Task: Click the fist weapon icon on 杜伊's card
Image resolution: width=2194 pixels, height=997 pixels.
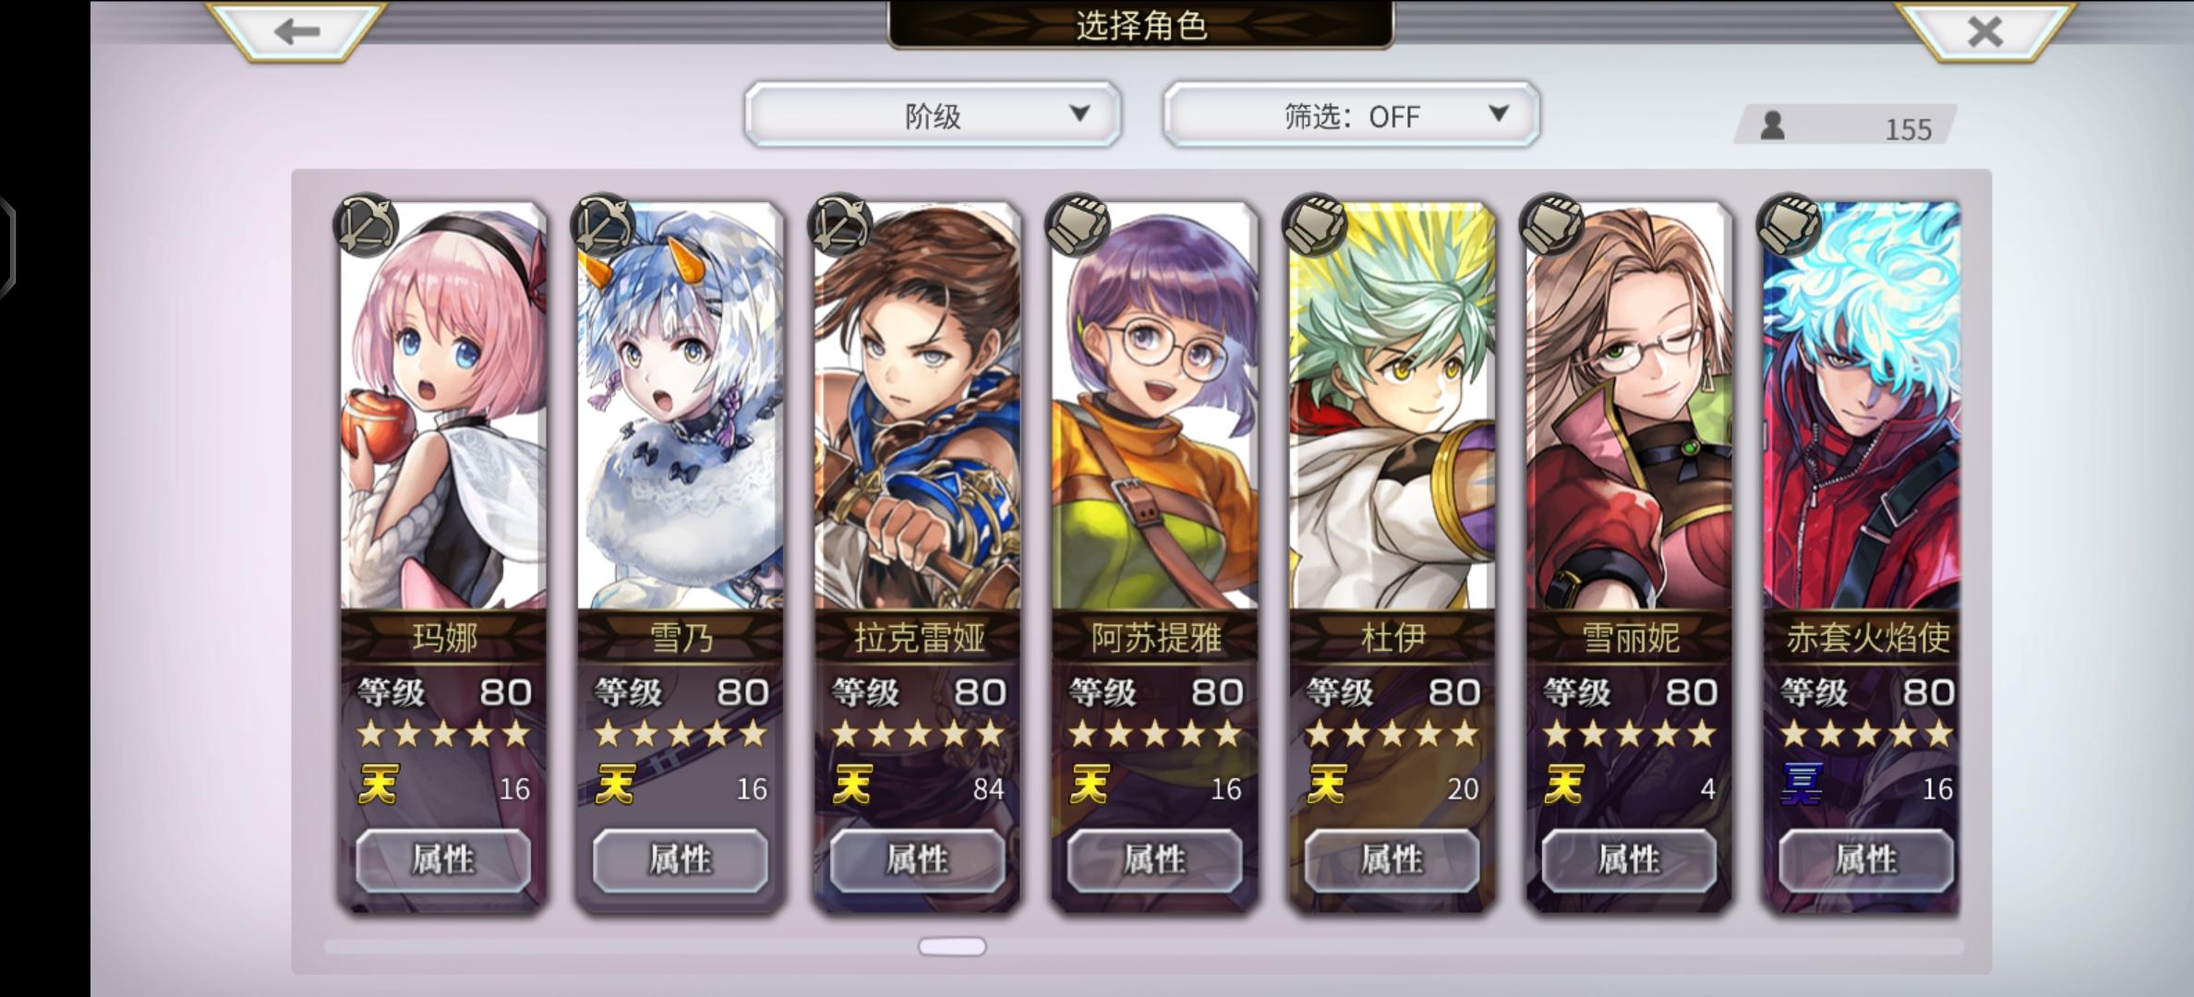Action: [1315, 224]
